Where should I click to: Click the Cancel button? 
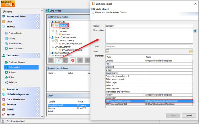point(189,115)
